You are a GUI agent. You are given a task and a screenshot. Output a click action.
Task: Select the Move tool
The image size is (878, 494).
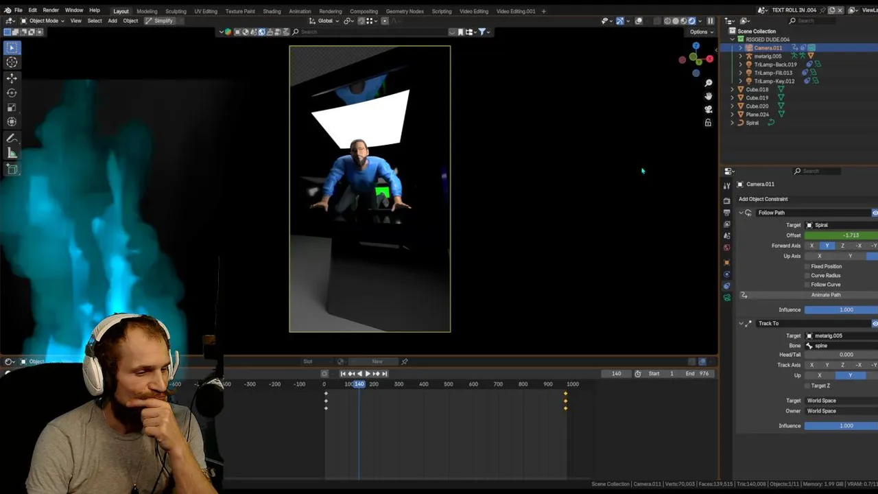coord(12,78)
